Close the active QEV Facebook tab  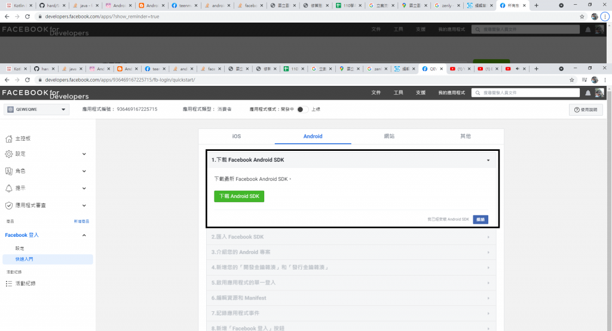pyautogui.click(x=442, y=69)
